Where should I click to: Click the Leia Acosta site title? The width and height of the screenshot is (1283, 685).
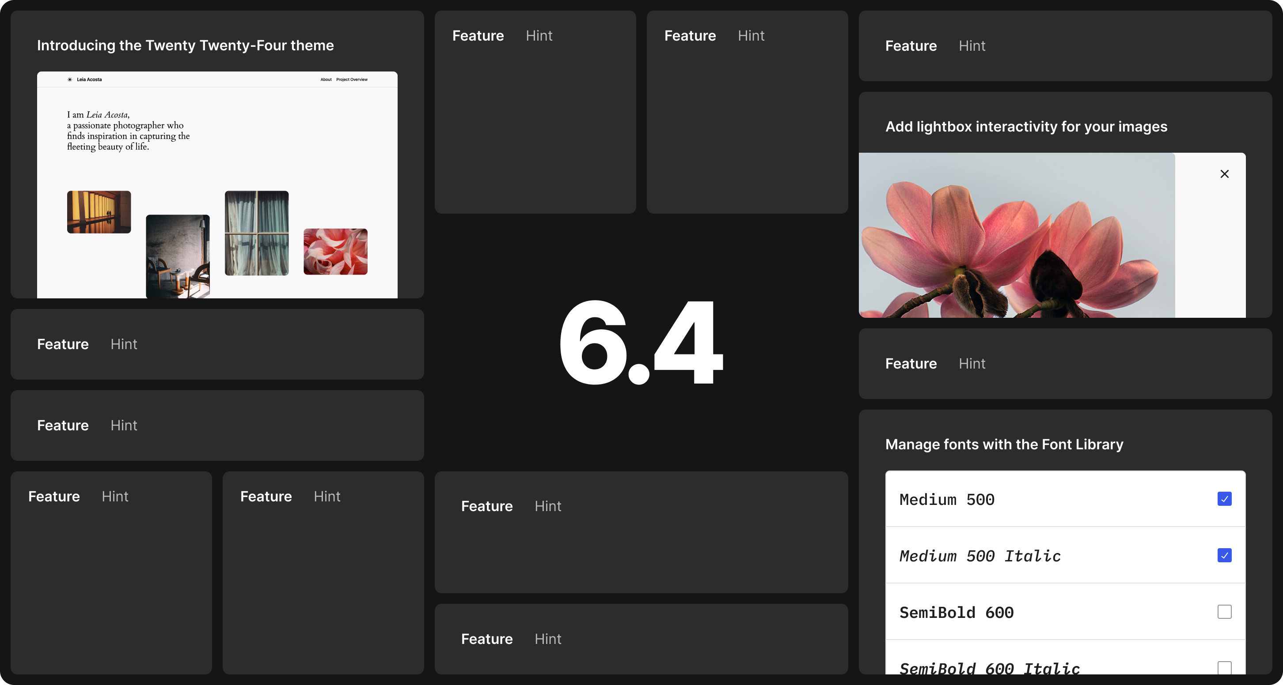tap(89, 79)
